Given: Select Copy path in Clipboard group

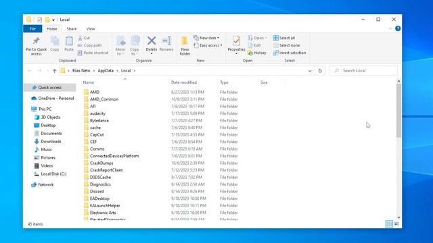Looking at the screenshot, I should (x=90, y=45).
